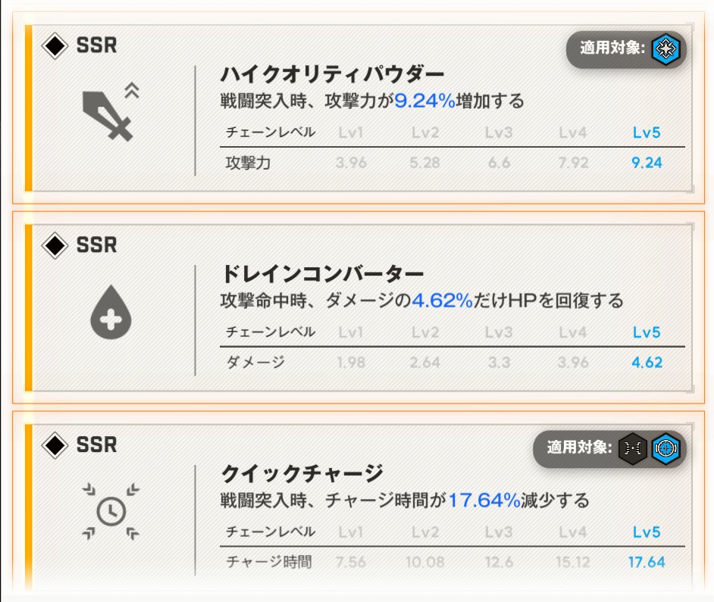Open the ハイクオリティパウダー title
Viewport: 714px width, 602px height.
click(x=332, y=75)
